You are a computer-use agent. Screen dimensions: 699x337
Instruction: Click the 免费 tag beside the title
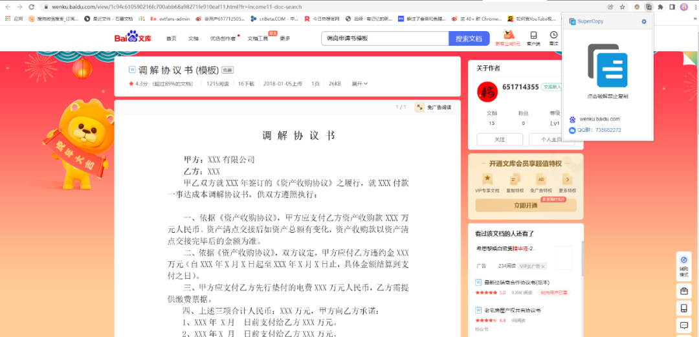pos(227,70)
